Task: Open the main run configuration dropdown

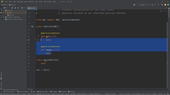Action: click(x=143, y=5)
